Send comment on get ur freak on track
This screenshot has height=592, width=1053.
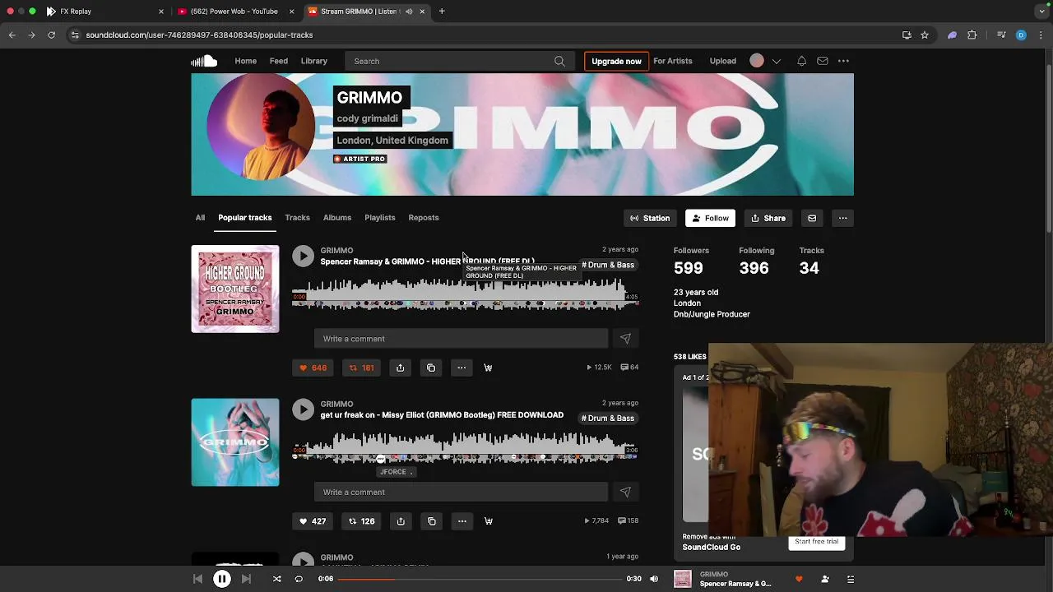click(x=625, y=492)
